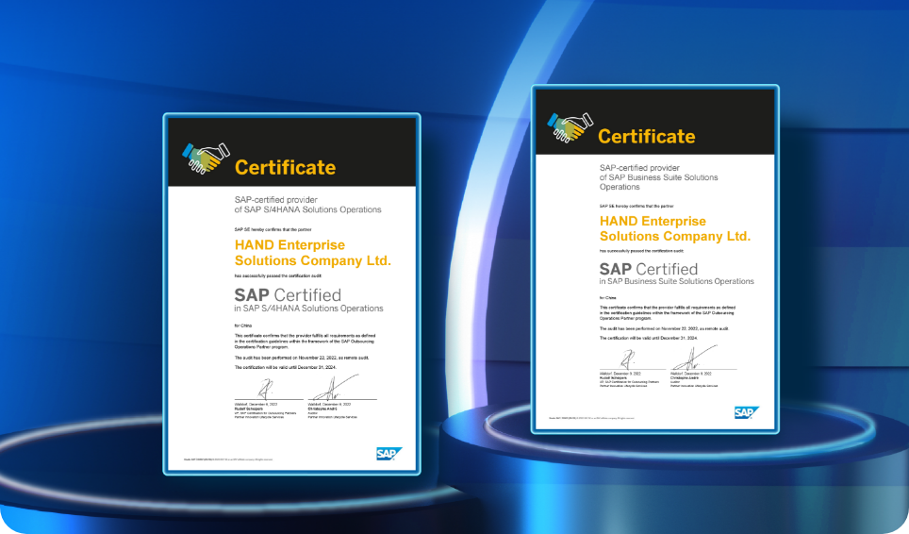909x534 pixels.
Task: Click the yellow "Certificate" title on the left certificate
Action: pyautogui.click(x=285, y=168)
